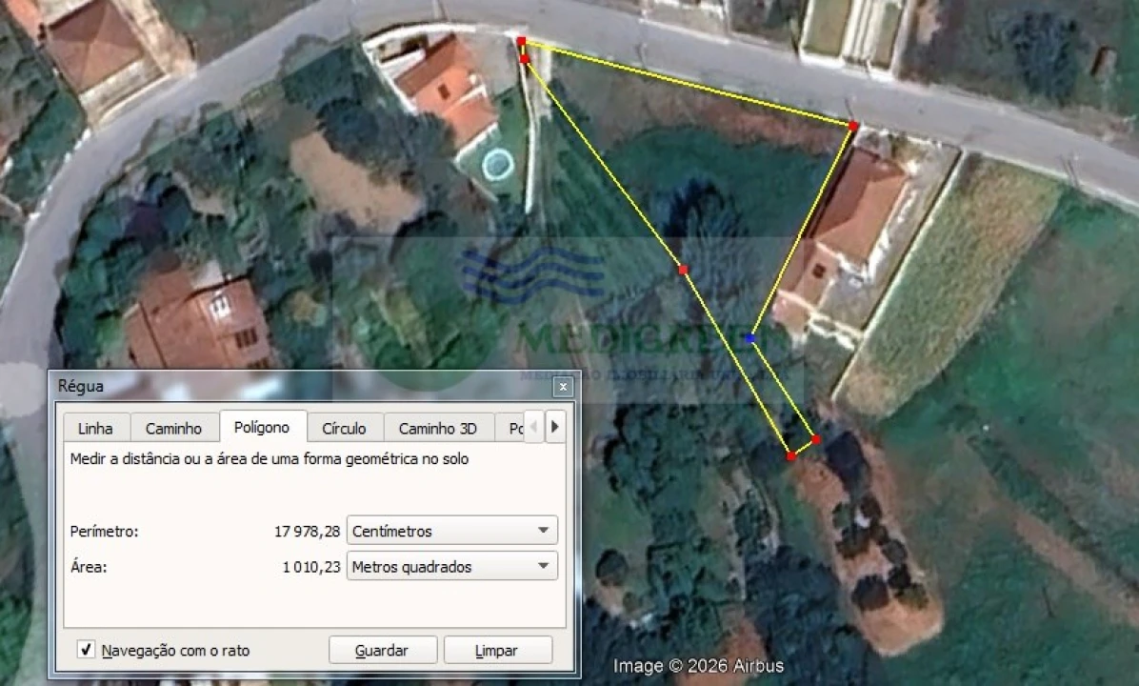The width and height of the screenshot is (1139, 686).
Task: Click the Perímetro label
Action: (x=104, y=532)
